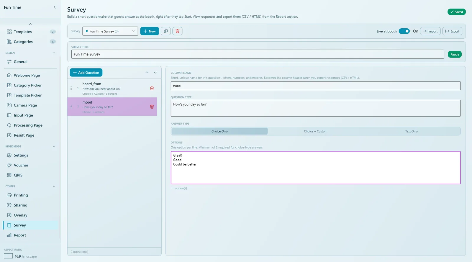Delete the Fun Time Survey
The width and height of the screenshot is (472, 262).
pos(177,31)
